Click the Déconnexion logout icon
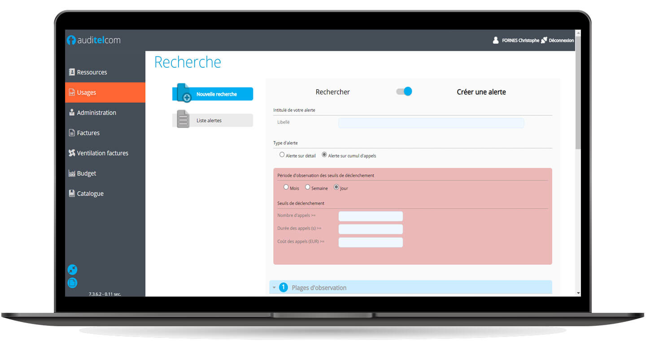Image resolution: width=646 pixels, height=350 pixels. click(x=544, y=40)
